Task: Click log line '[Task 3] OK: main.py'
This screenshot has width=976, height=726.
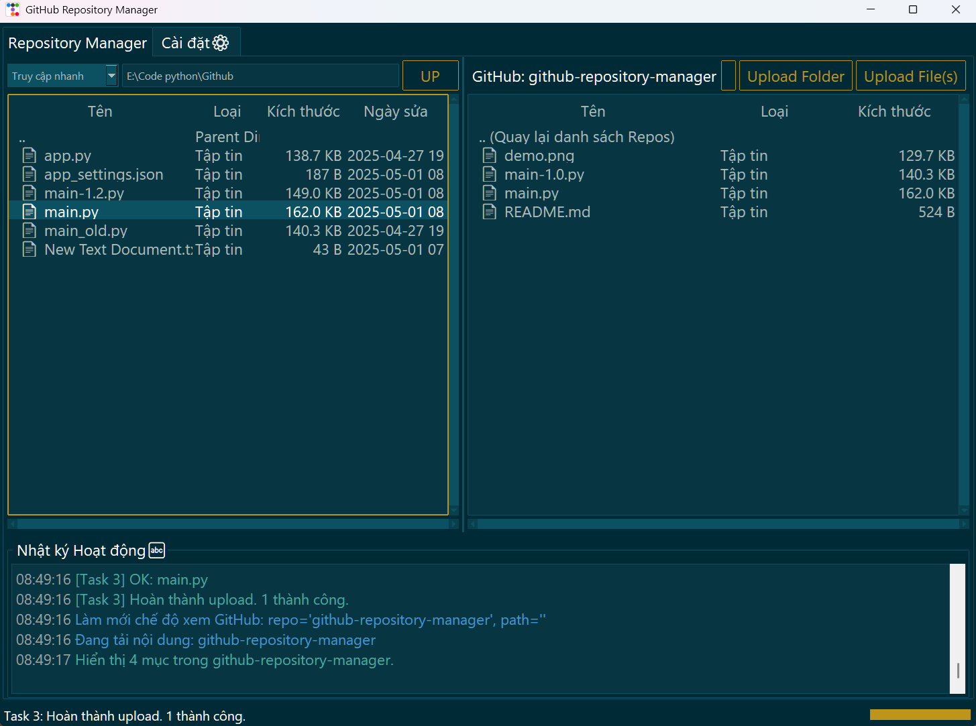Action: (x=142, y=580)
